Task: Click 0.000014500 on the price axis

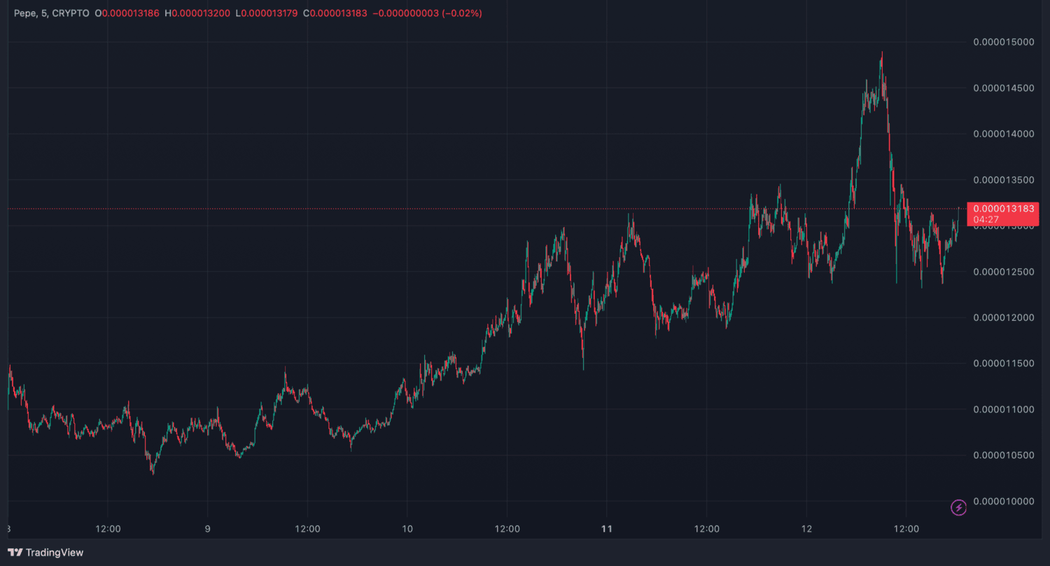Action: coord(1003,88)
